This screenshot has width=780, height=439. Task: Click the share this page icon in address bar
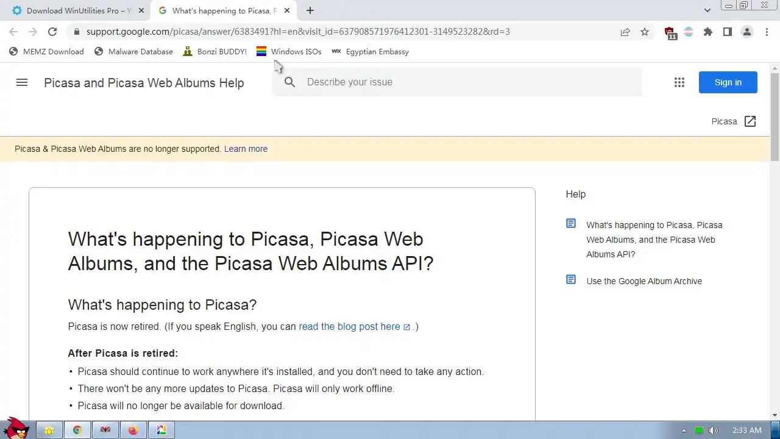[x=625, y=32]
